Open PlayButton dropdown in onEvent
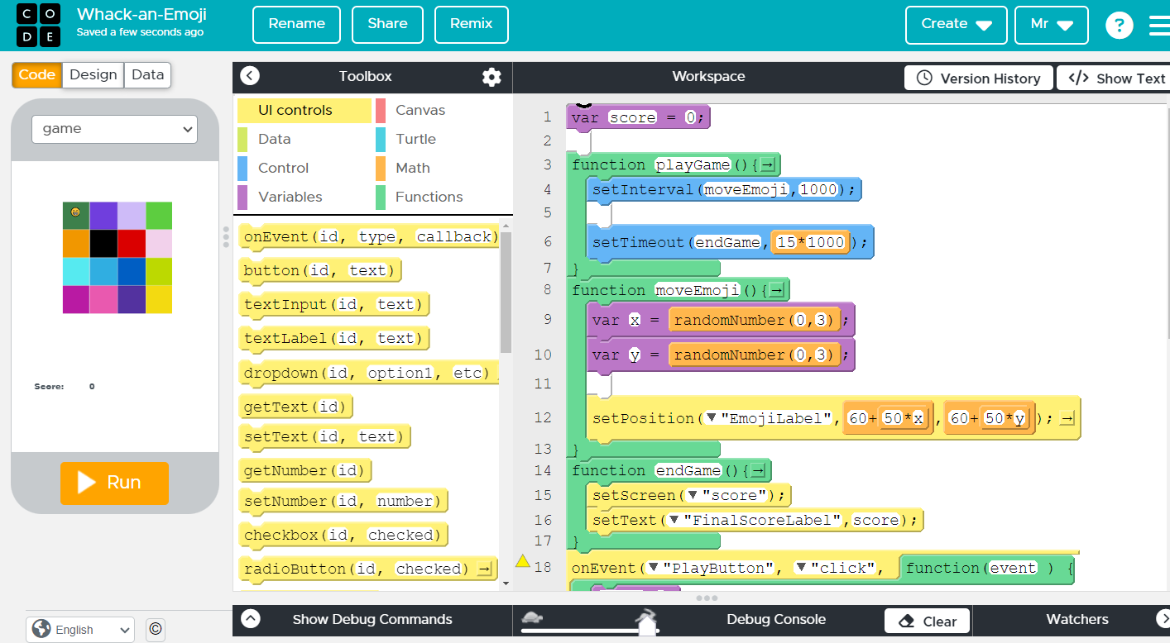 653,568
